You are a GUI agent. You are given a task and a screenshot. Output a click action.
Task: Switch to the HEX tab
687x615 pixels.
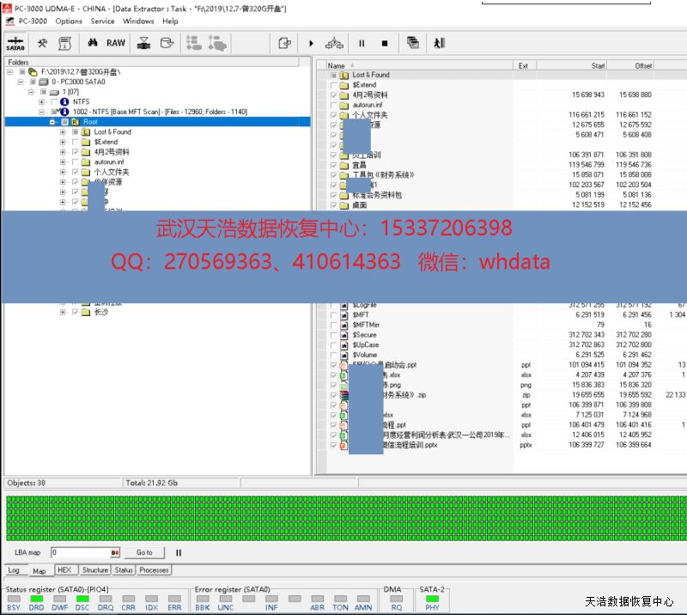coord(64,570)
